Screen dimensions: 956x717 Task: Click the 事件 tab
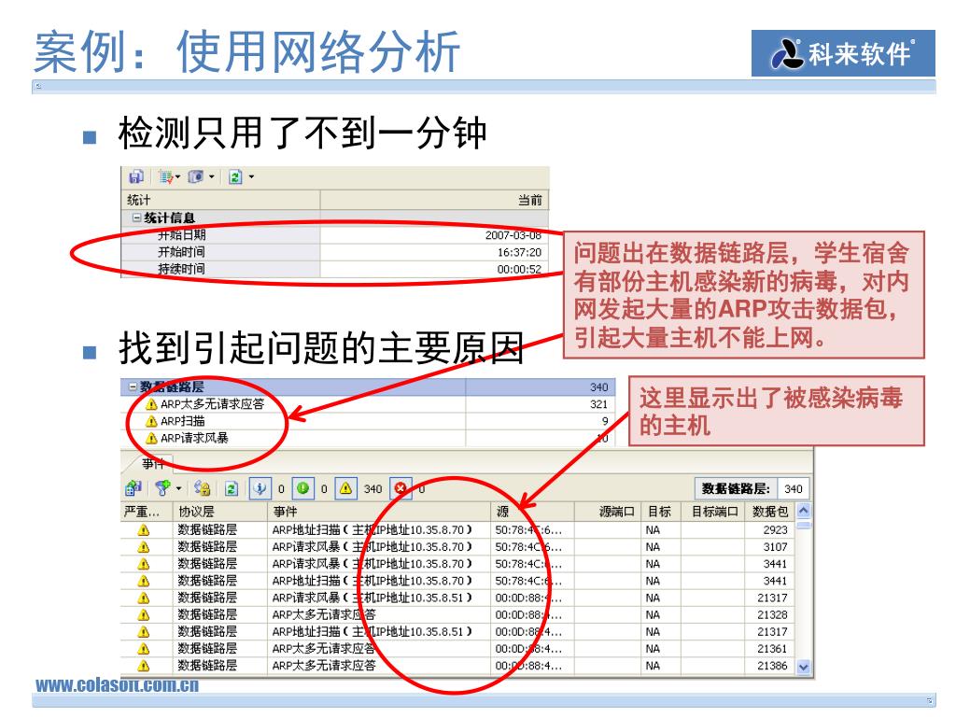pyautogui.click(x=153, y=463)
